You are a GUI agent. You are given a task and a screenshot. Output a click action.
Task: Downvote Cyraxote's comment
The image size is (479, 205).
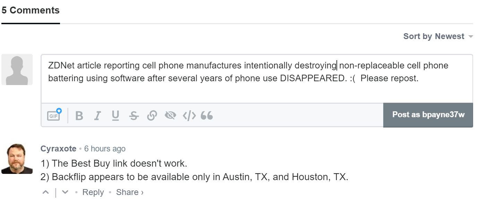click(x=65, y=192)
